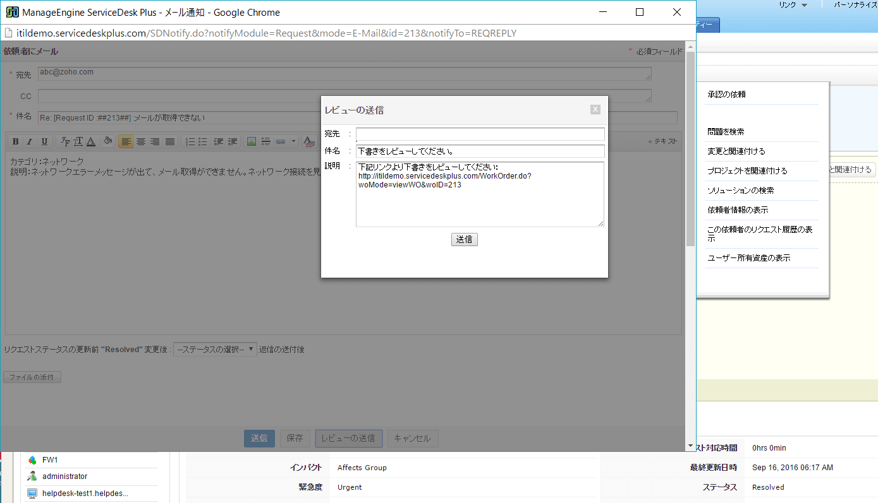The image size is (878, 503).
Task: Increase indent in the editor toolbar
Action: (x=233, y=141)
